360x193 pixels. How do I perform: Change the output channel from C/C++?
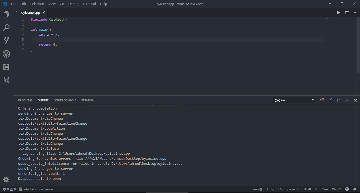pos(294,100)
